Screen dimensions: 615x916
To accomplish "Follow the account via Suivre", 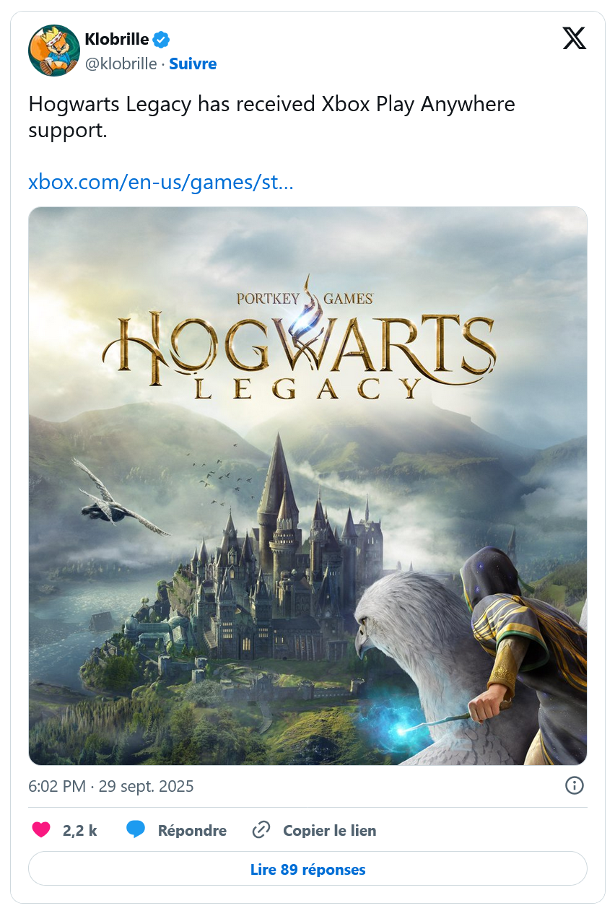I will 193,64.
